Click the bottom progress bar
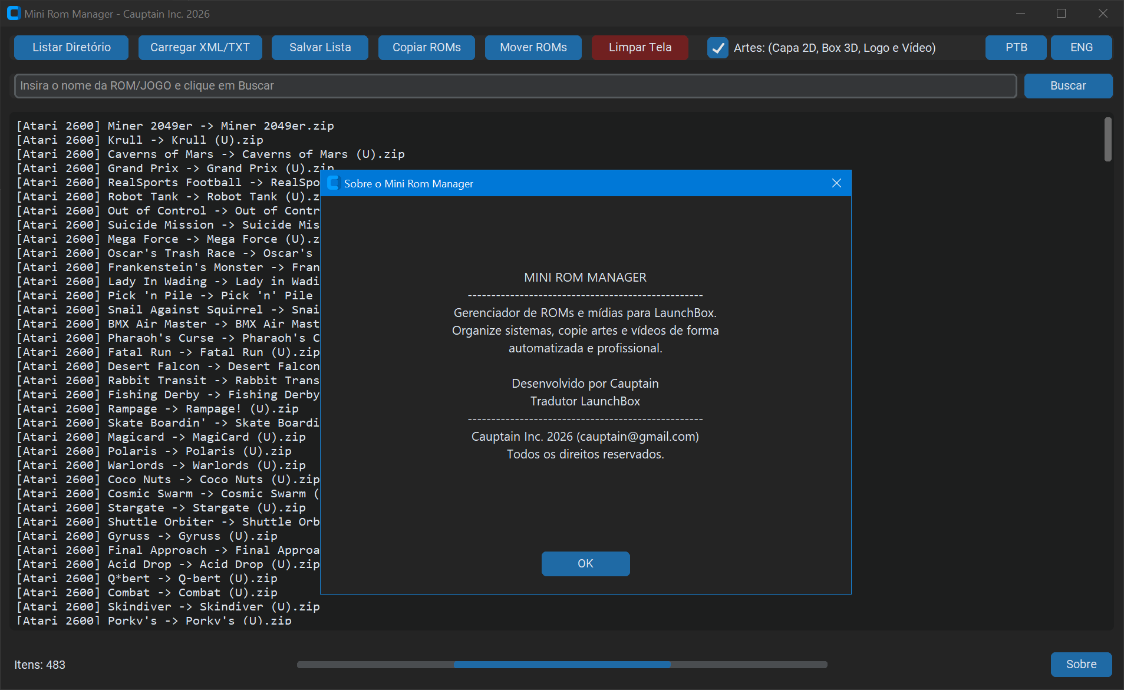This screenshot has width=1124, height=690. 562,665
